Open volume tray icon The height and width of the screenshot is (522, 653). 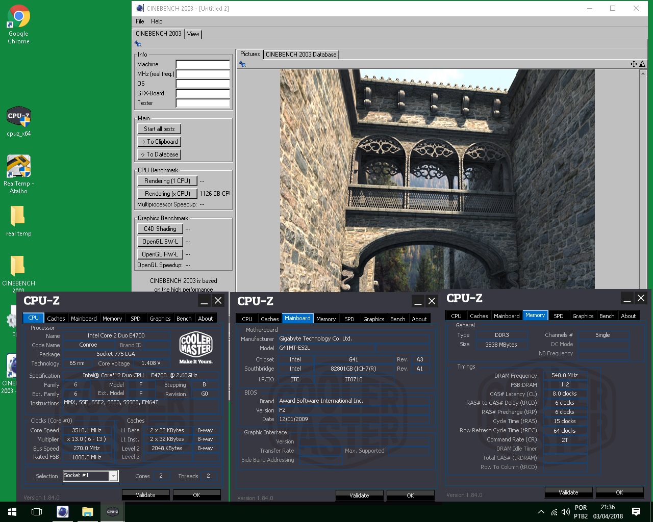[565, 512]
